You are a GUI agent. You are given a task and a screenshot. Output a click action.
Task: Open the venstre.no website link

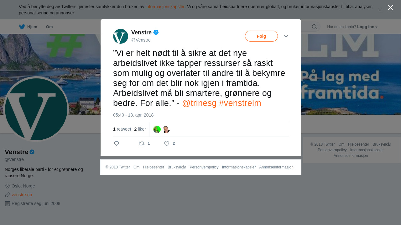tap(22, 195)
